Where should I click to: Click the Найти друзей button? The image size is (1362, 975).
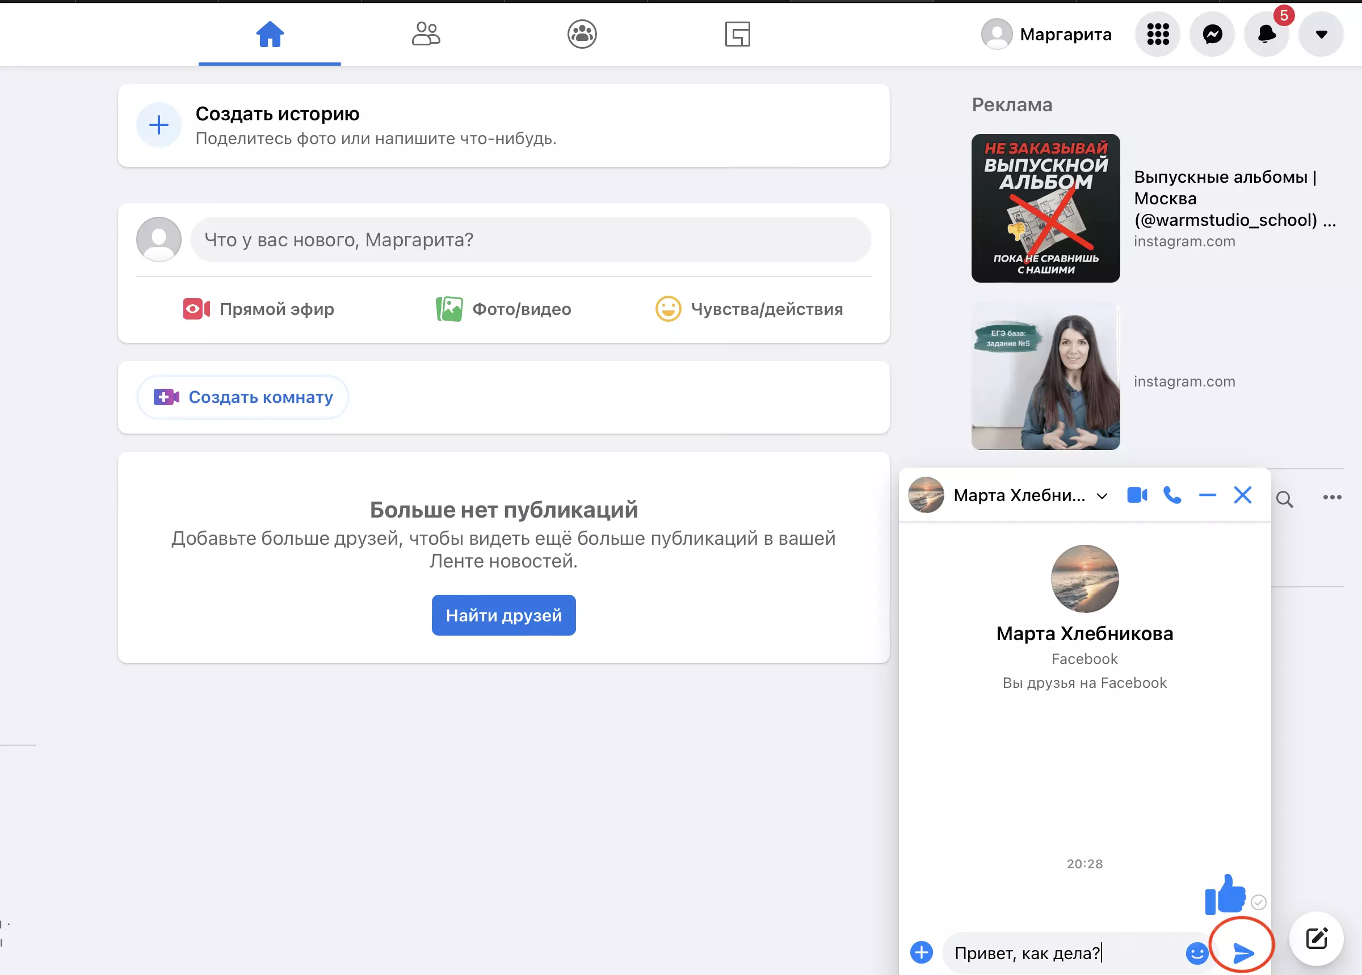[x=503, y=615]
